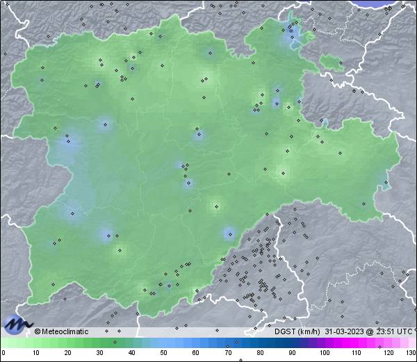Click the 23:51 UTC time text

coord(394,331)
